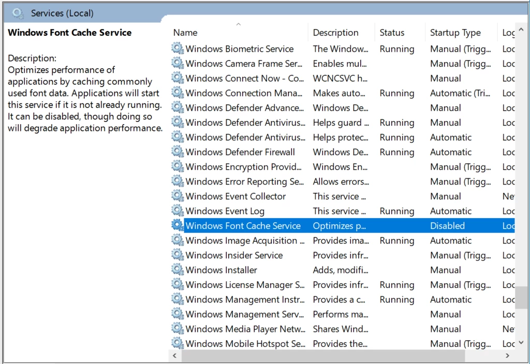
Task: Click Running status of Windows Event Log
Action: tap(397, 211)
